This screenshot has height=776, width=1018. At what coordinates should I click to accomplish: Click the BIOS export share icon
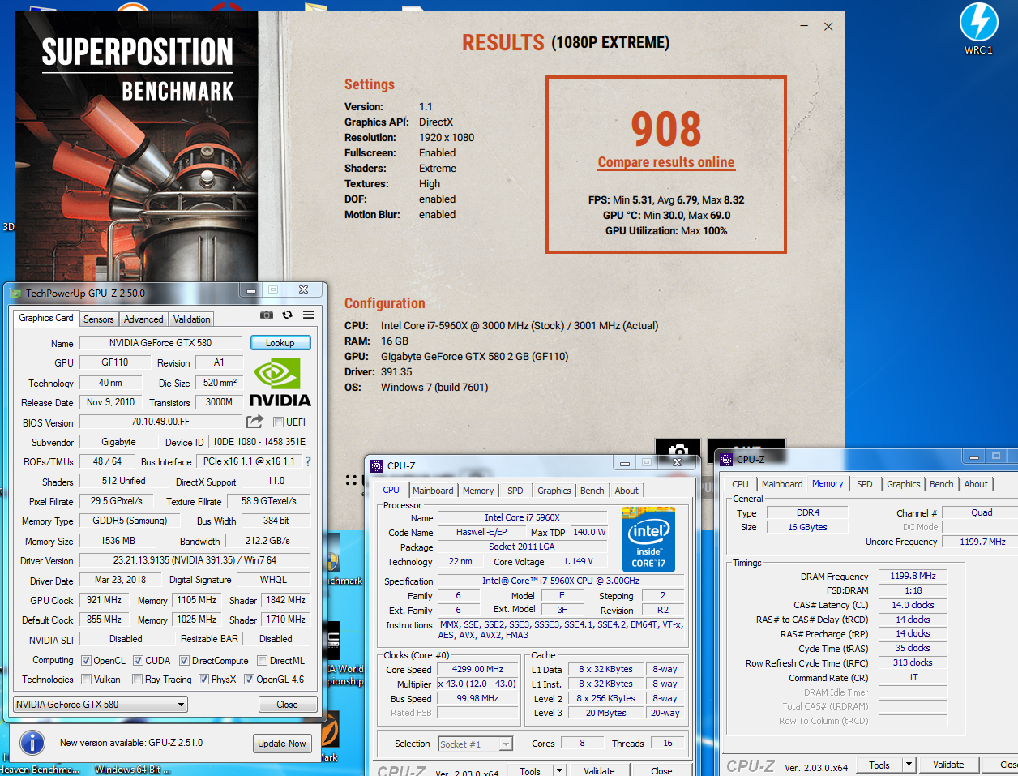(x=255, y=421)
